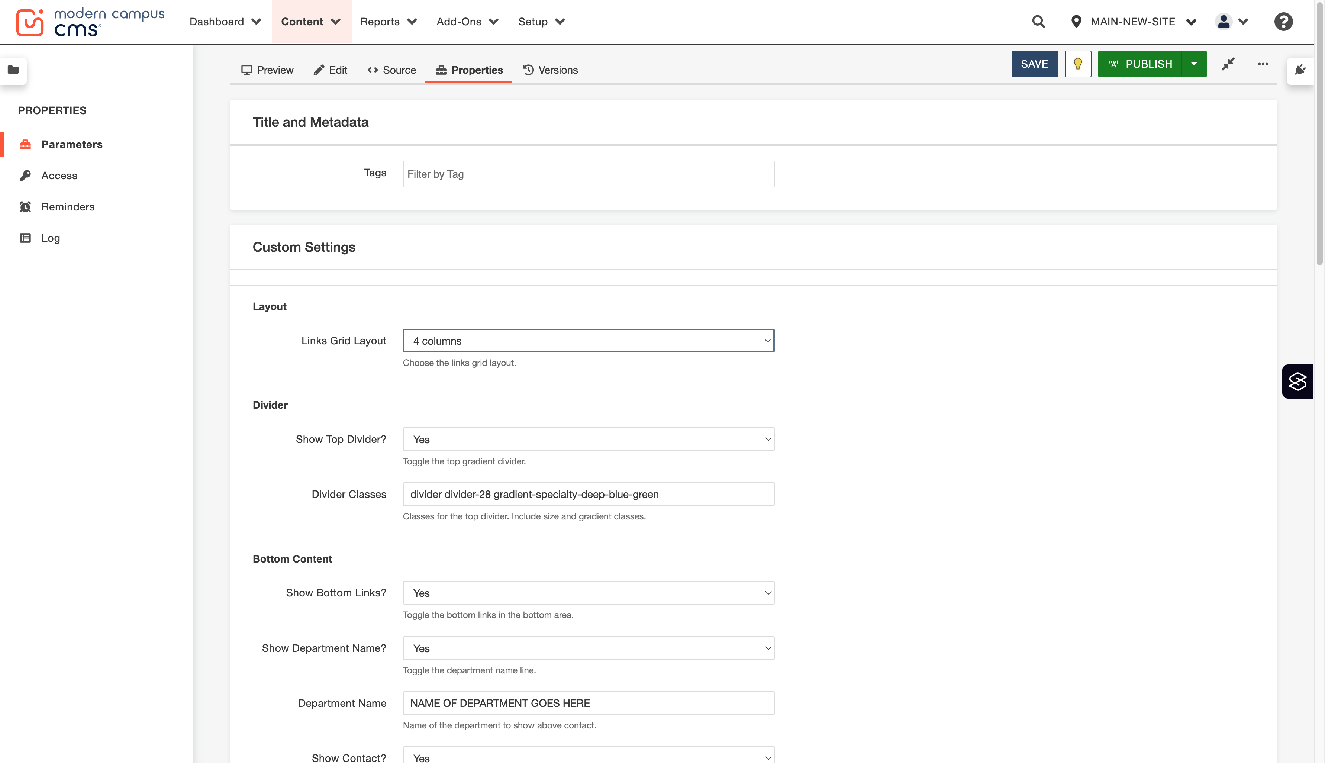Expand the Setup menu
This screenshot has width=1325, height=763.
pyautogui.click(x=541, y=22)
